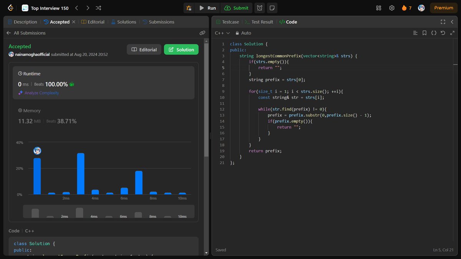Click line number 12 in editor
Viewport: 461px width, 259px height.
pyautogui.click(x=223, y=109)
